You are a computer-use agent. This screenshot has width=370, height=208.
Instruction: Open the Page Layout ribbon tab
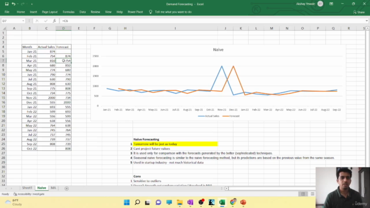pos(50,12)
